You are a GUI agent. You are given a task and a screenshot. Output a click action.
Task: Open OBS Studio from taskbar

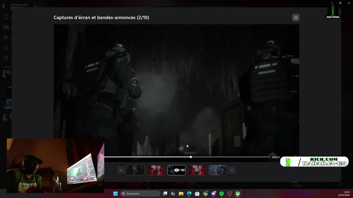click(230, 194)
